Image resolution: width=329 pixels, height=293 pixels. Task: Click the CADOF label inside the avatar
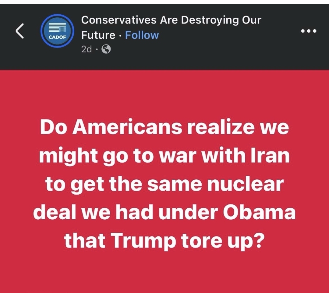[x=57, y=37]
